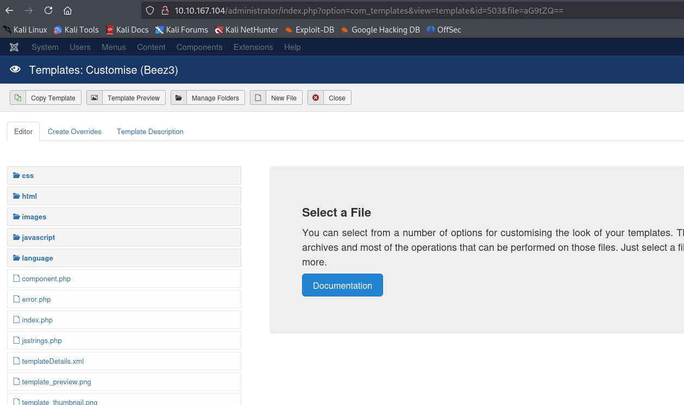Click the browser address bar URL
The height and width of the screenshot is (405, 684).
pyautogui.click(x=369, y=10)
